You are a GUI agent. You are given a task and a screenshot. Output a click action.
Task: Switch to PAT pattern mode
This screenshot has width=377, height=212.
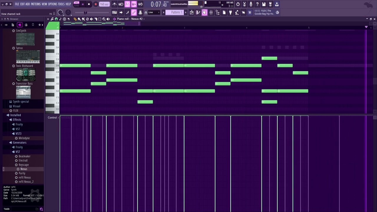coord(77,3)
